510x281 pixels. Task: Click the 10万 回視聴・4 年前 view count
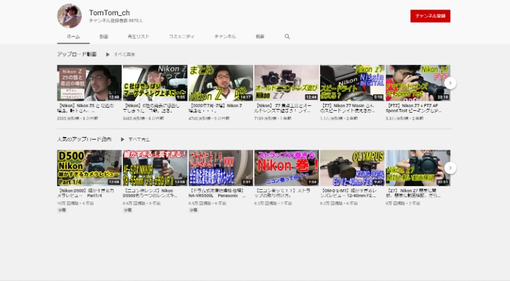coord(75,203)
